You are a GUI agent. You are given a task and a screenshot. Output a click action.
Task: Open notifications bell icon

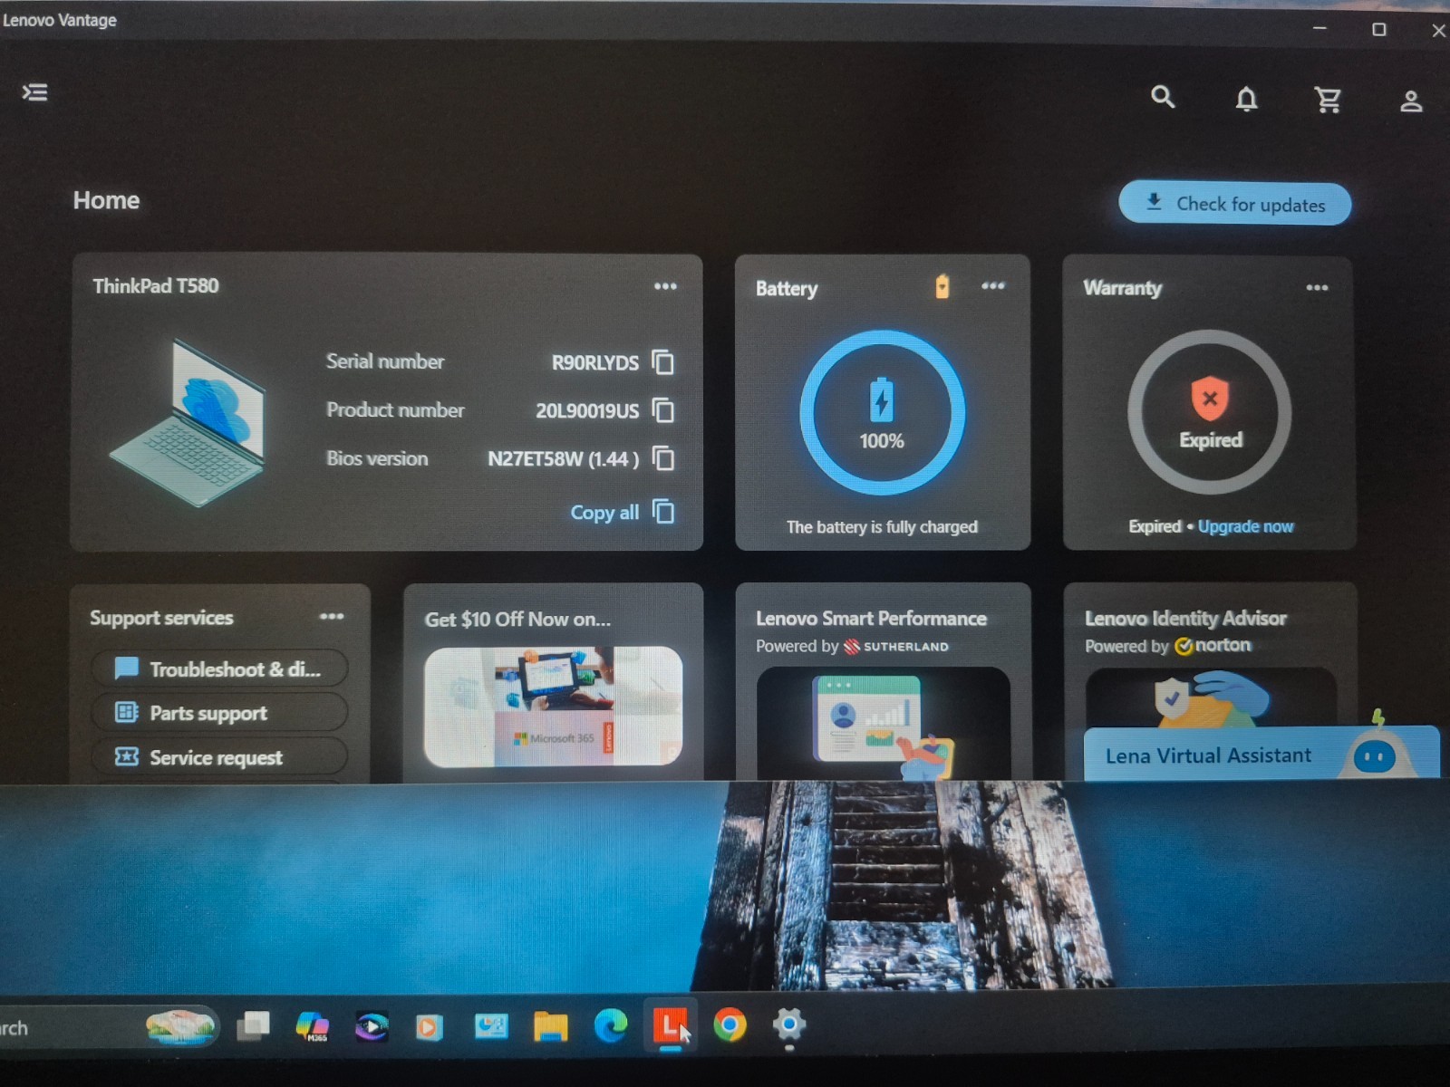(1247, 99)
